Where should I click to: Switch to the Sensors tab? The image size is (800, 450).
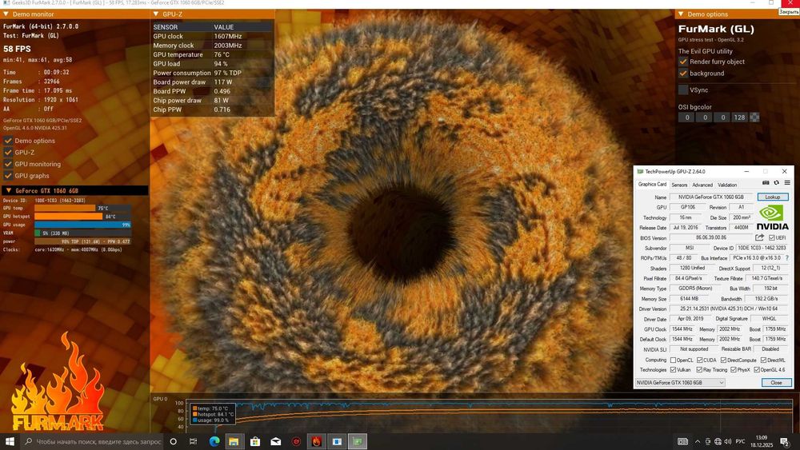point(679,185)
